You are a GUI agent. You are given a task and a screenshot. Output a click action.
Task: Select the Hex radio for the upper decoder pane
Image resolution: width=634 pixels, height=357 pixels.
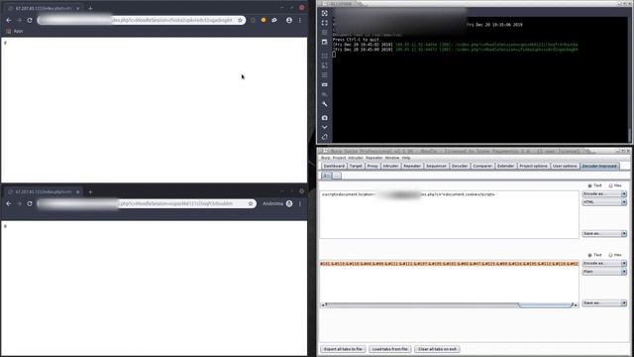click(x=615, y=185)
